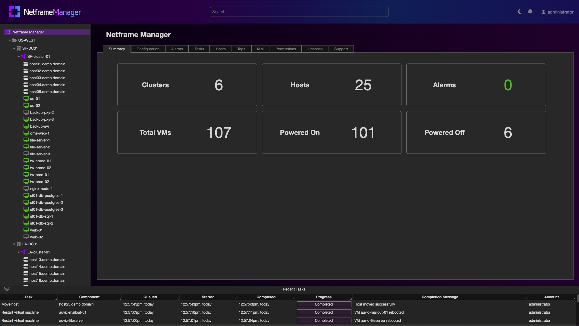This screenshot has height=326, width=579.
Task: Select the VM backup-pxy-2 in the tree
Action: point(42,112)
